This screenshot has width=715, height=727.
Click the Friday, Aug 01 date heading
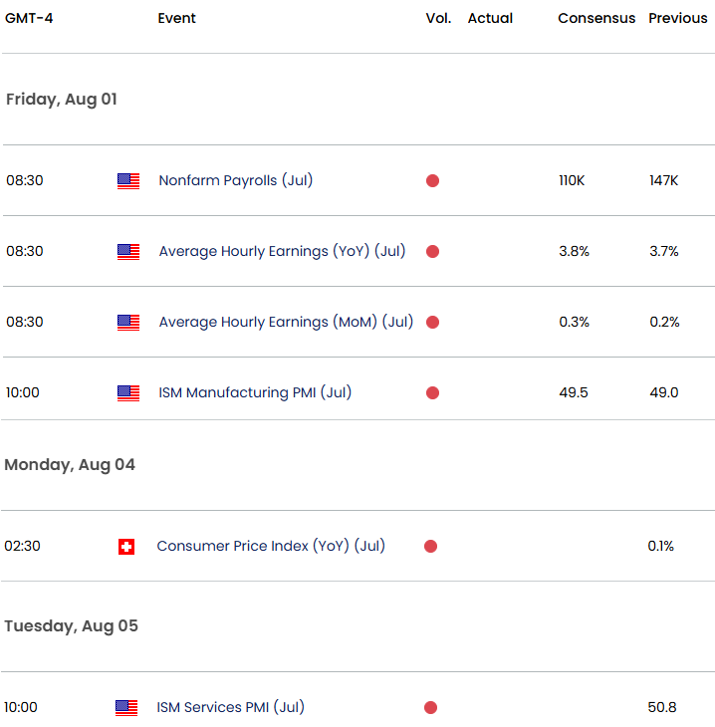click(62, 100)
